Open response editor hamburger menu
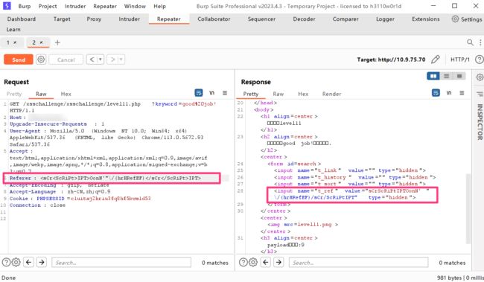 point(462,93)
